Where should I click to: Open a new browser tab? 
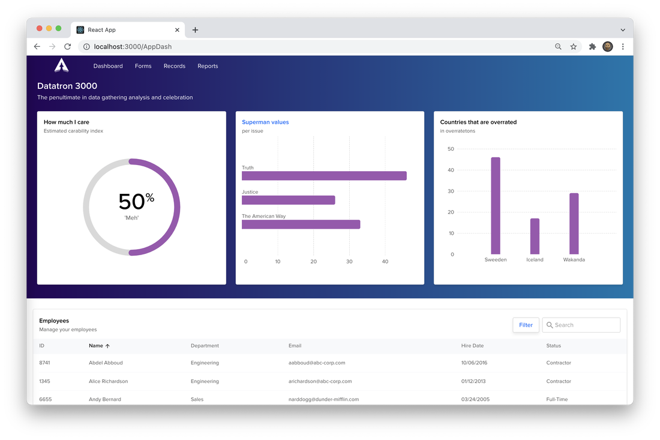(196, 30)
